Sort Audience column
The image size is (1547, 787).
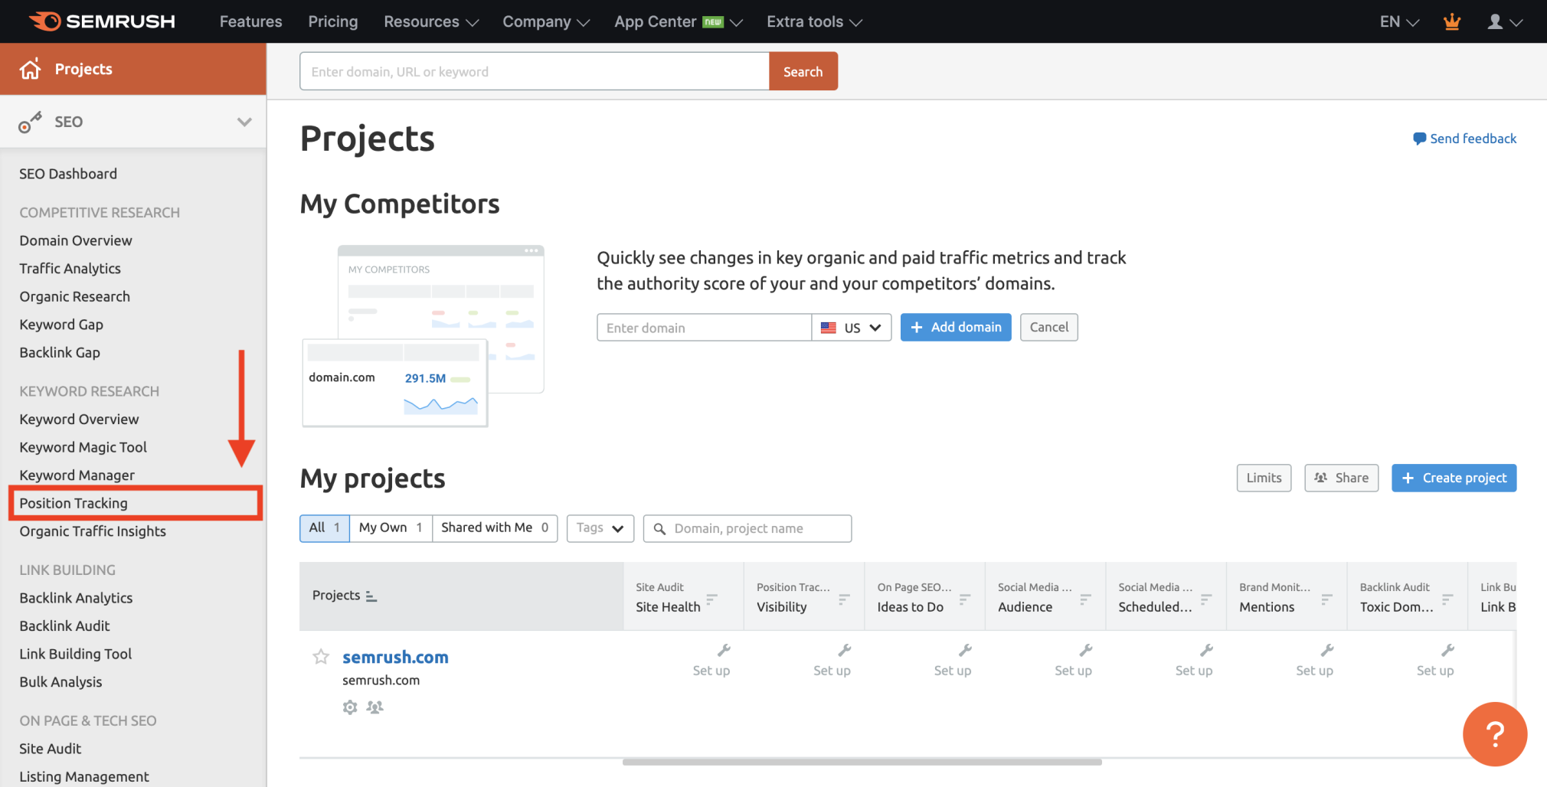[1085, 599]
